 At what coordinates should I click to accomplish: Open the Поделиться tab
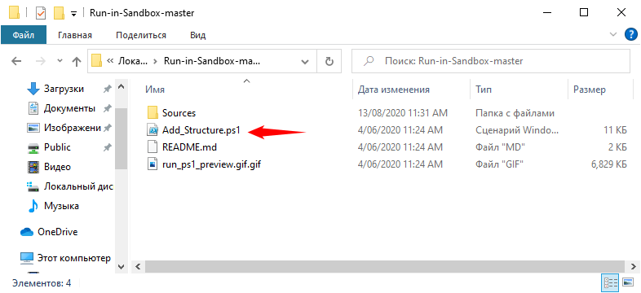[141, 35]
